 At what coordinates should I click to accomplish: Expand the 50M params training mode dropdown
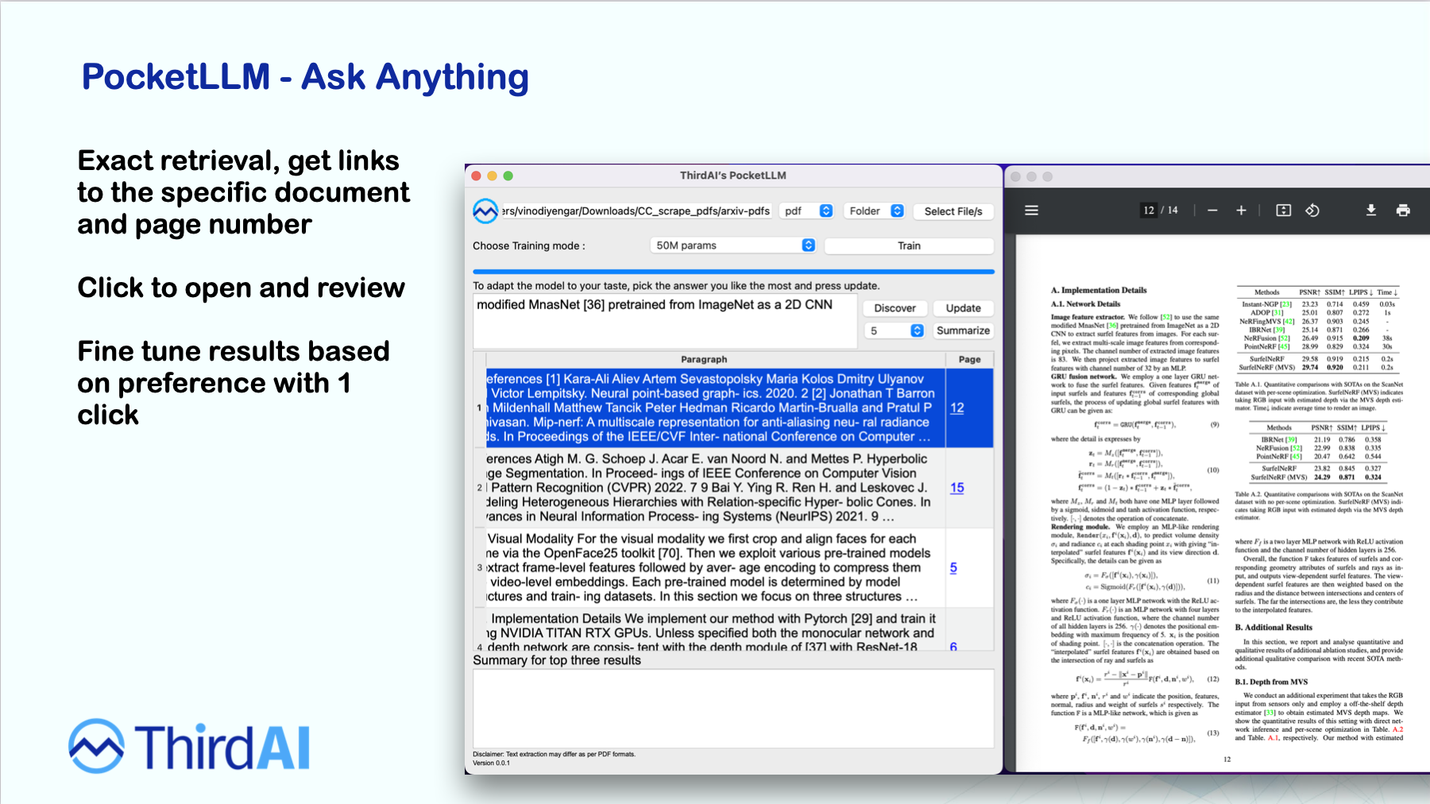(733, 245)
